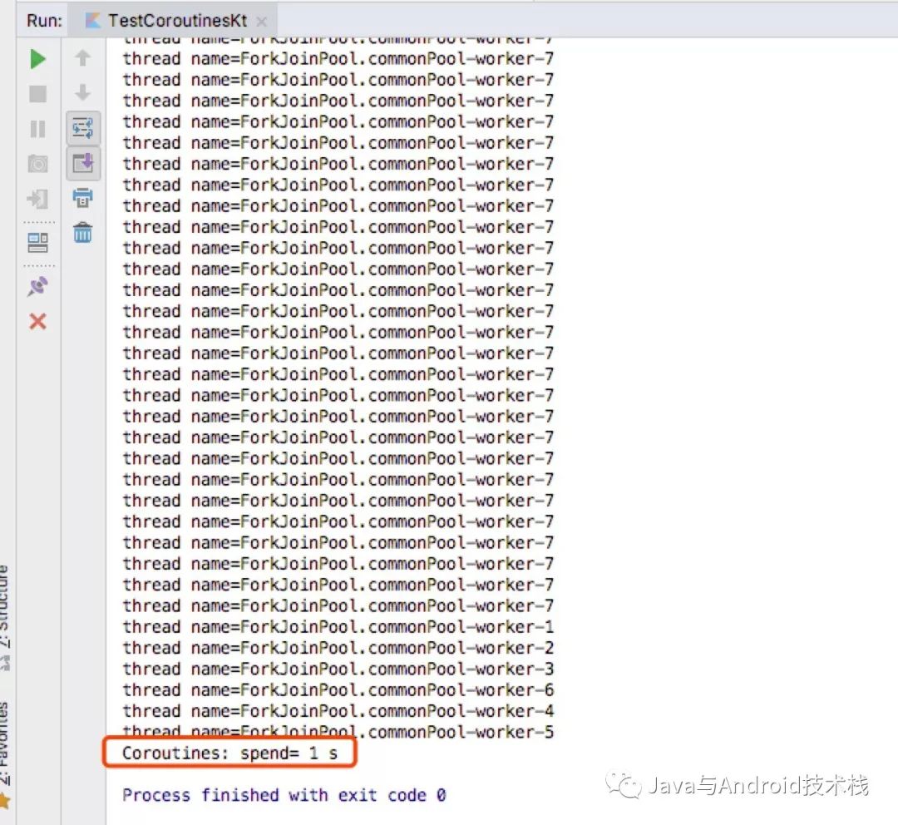898x825 pixels.
Task: Click the line ending with worker-4
Action: (x=338, y=711)
